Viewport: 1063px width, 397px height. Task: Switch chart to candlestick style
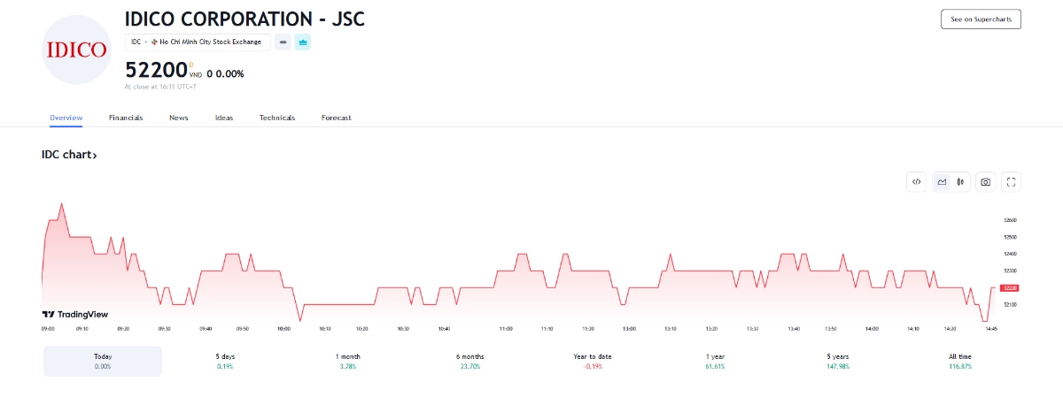[x=961, y=182]
